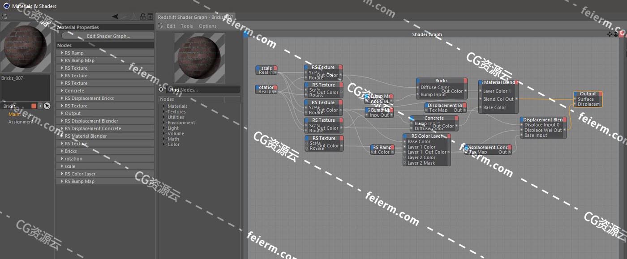This screenshot has height=259, width=627.
Task: Click the shader graph pan arrows icon
Action: [x=610, y=34]
